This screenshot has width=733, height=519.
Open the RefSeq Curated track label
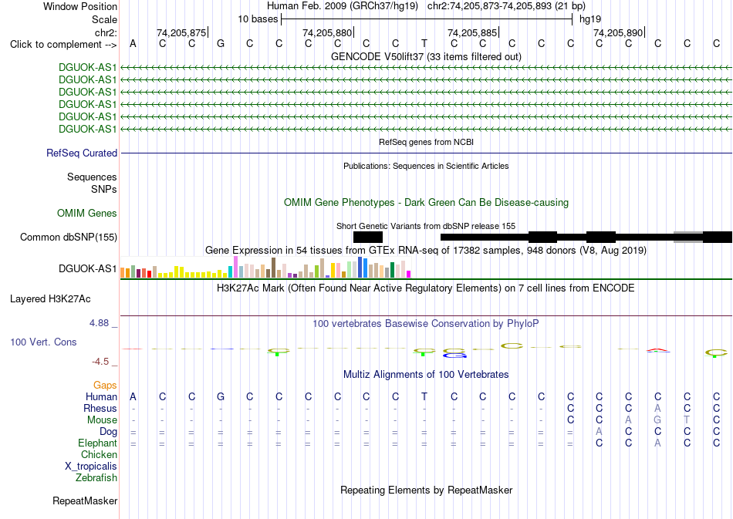point(82,153)
